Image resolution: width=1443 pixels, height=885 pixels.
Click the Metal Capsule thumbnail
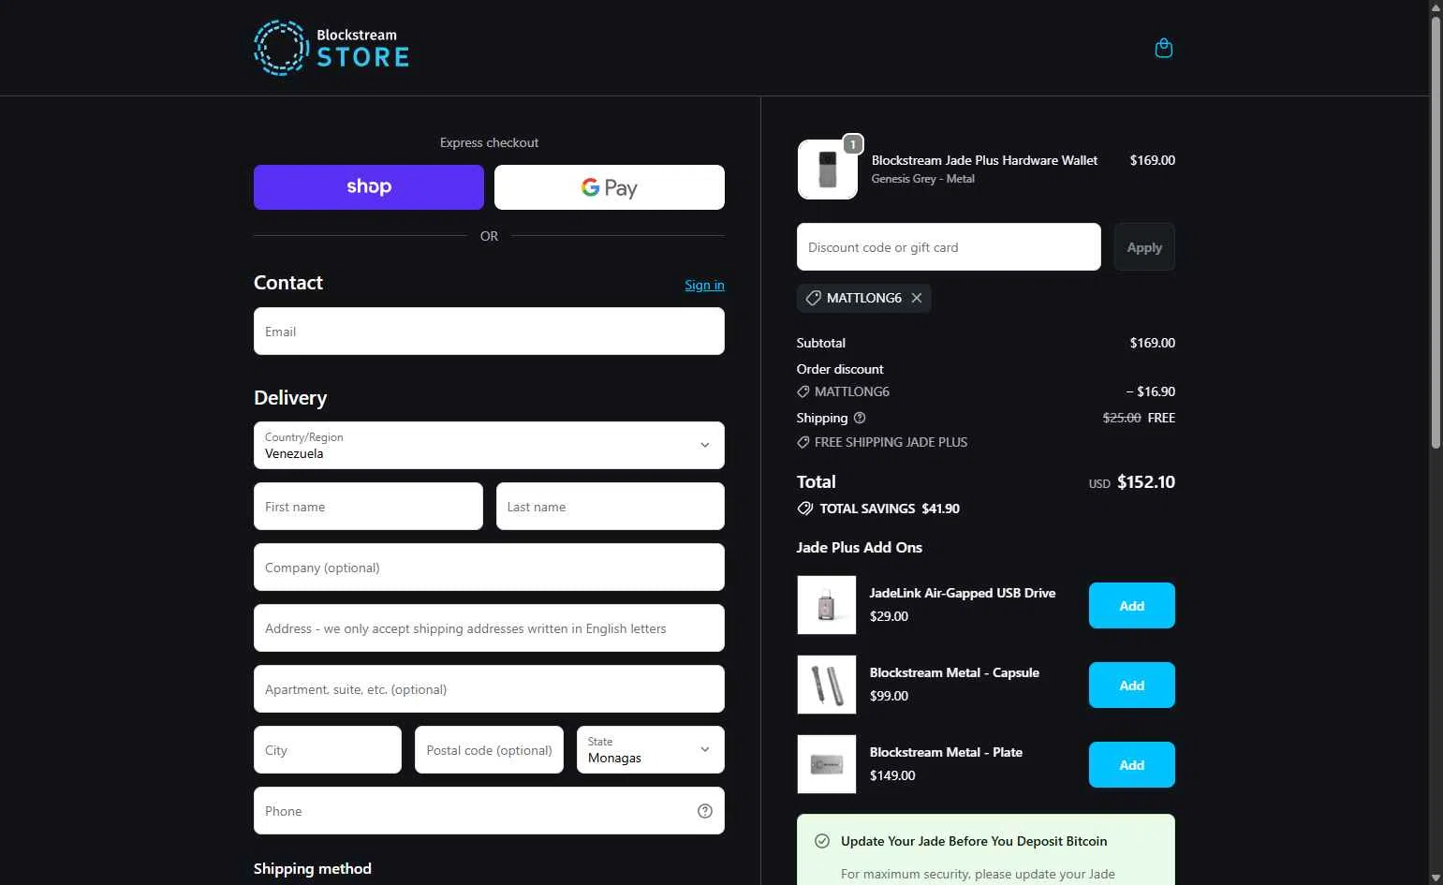click(827, 685)
